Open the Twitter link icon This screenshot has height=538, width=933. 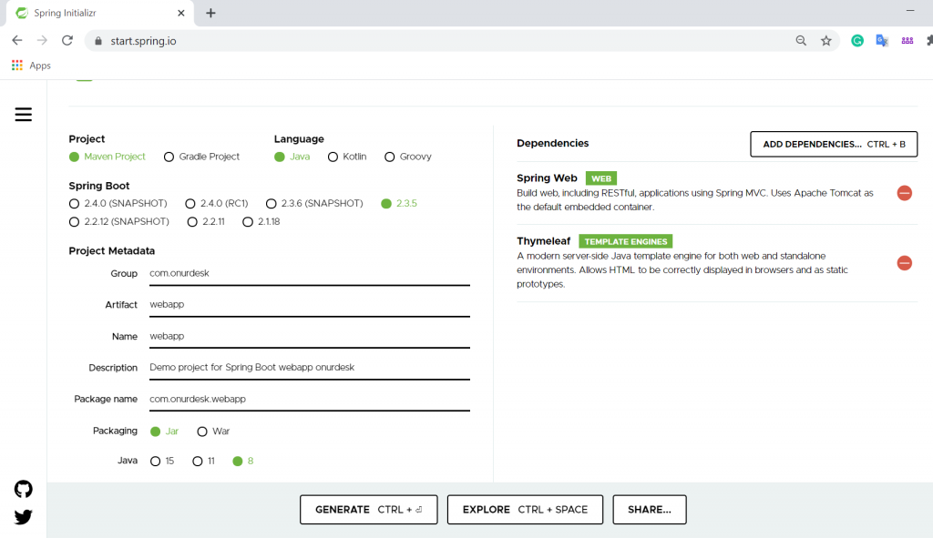click(23, 517)
